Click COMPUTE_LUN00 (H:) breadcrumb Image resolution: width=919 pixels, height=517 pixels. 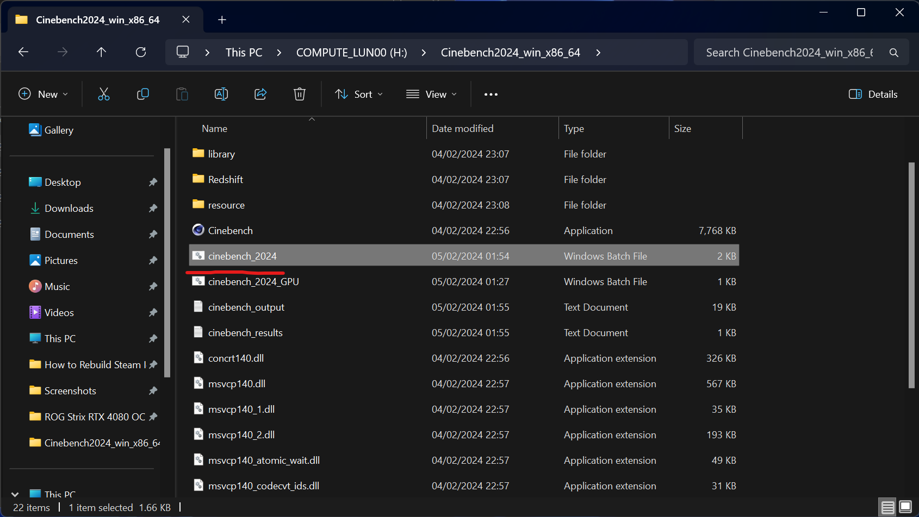[351, 53]
